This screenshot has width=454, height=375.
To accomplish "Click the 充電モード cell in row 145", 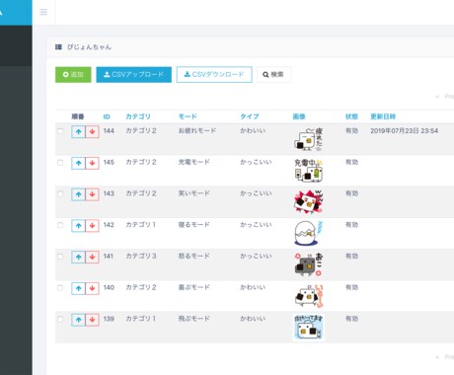I will tap(194, 162).
